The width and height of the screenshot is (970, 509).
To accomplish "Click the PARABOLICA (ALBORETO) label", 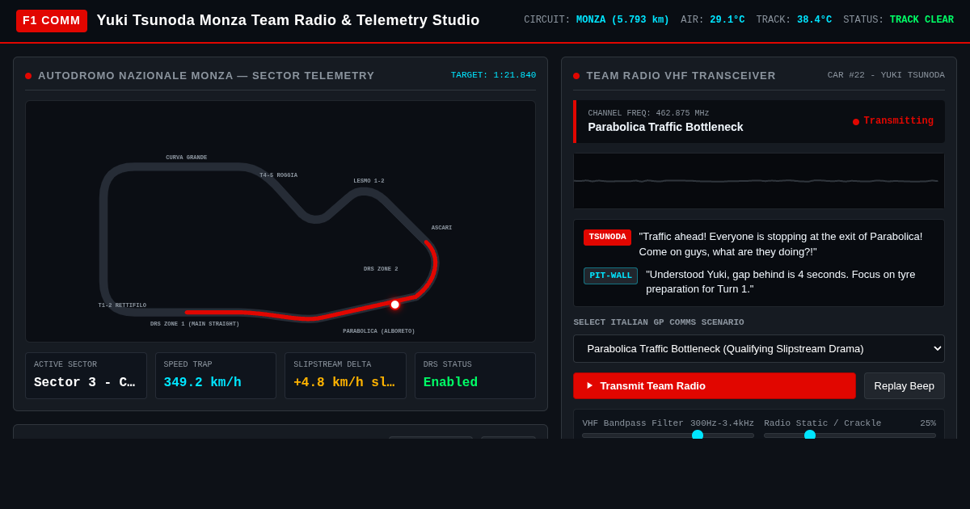I will pos(379,331).
